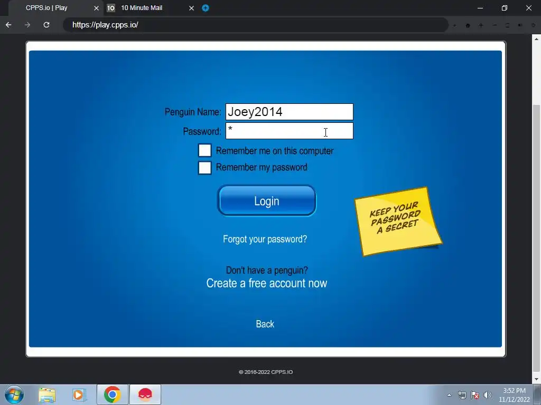
Task: Click Create a free account now
Action: pos(267,283)
